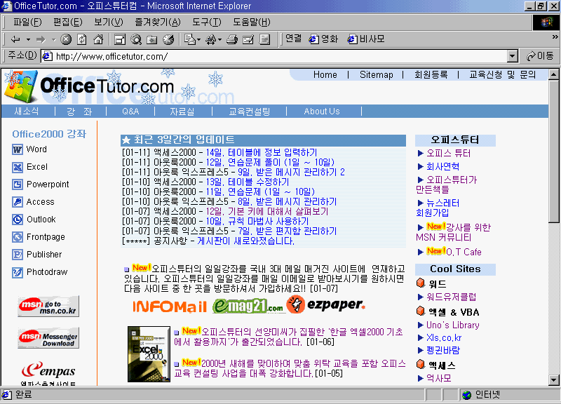Image resolution: width=561 pixels, height=404 pixels.
Task: Open the 파일(F) menu
Action: click(x=27, y=22)
